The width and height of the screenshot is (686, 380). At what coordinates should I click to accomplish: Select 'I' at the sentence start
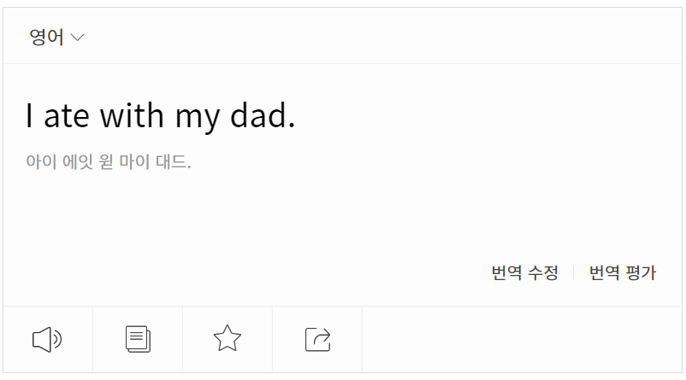pyautogui.click(x=29, y=116)
